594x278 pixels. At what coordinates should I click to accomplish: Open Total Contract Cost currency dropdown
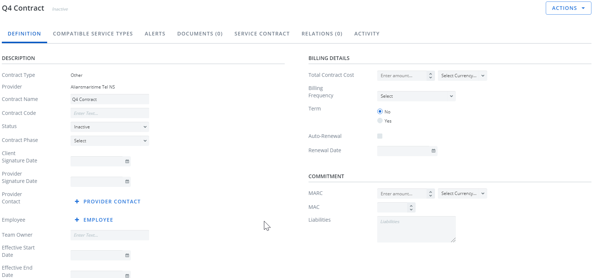462,76
